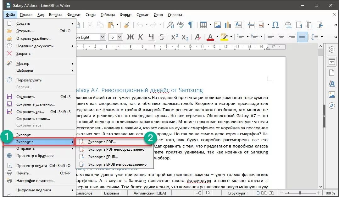Insert chart icon

click(228, 25)
